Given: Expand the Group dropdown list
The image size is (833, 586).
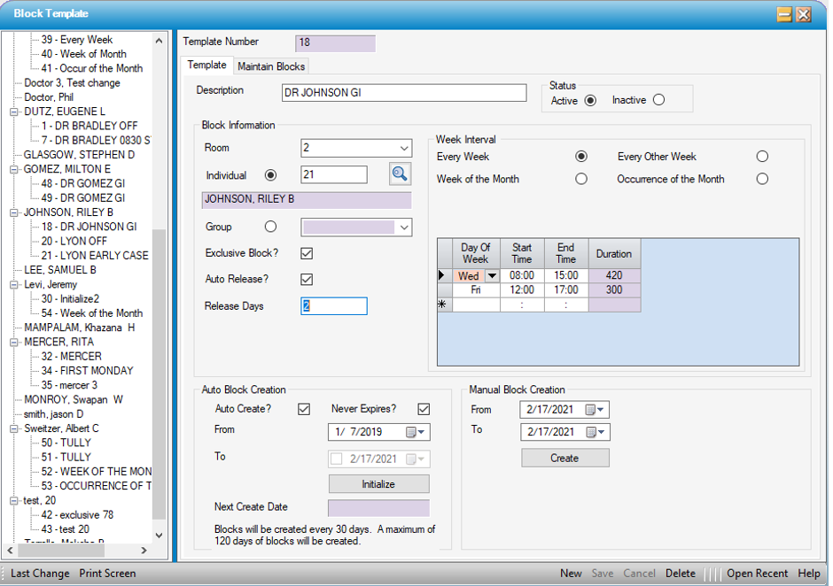Looking at the screenshot, I should point(404,227).
